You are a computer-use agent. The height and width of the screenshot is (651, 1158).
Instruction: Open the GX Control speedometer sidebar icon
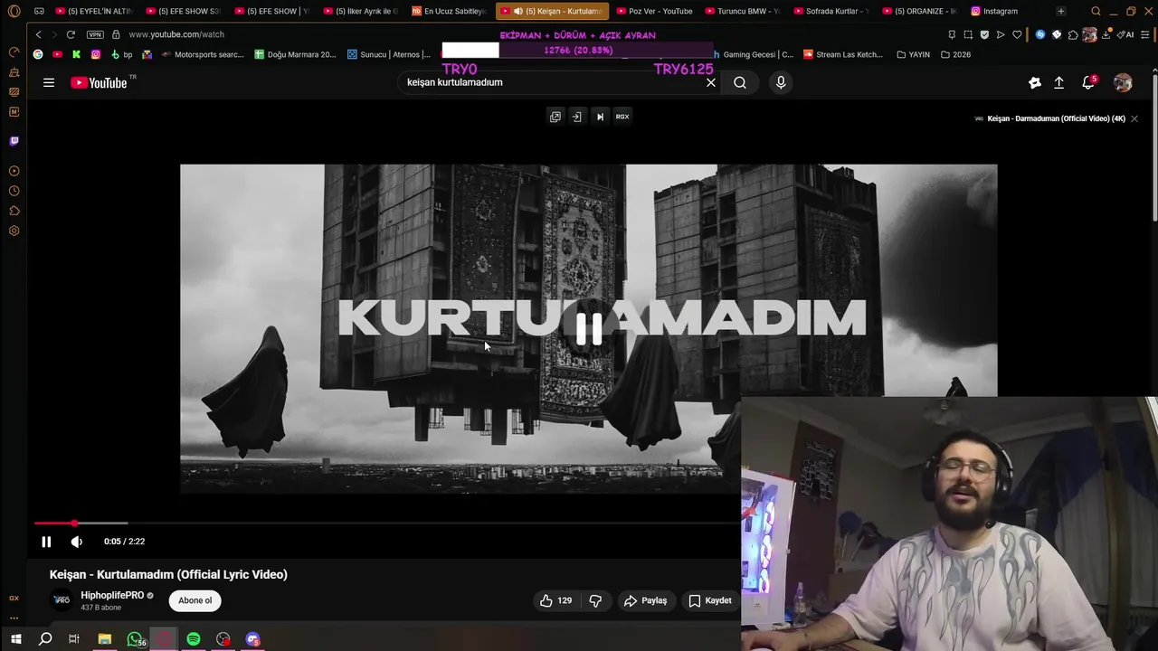[x=14, y=52]
